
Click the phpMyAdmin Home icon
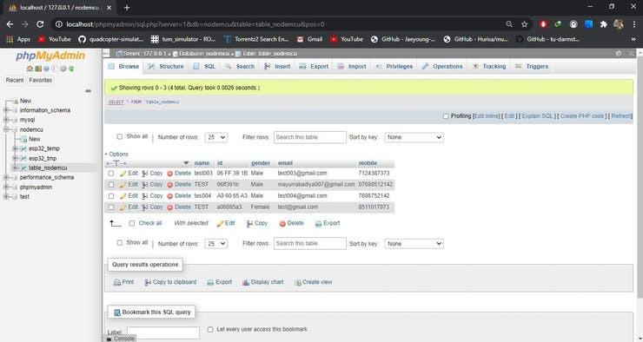(30, 69)
